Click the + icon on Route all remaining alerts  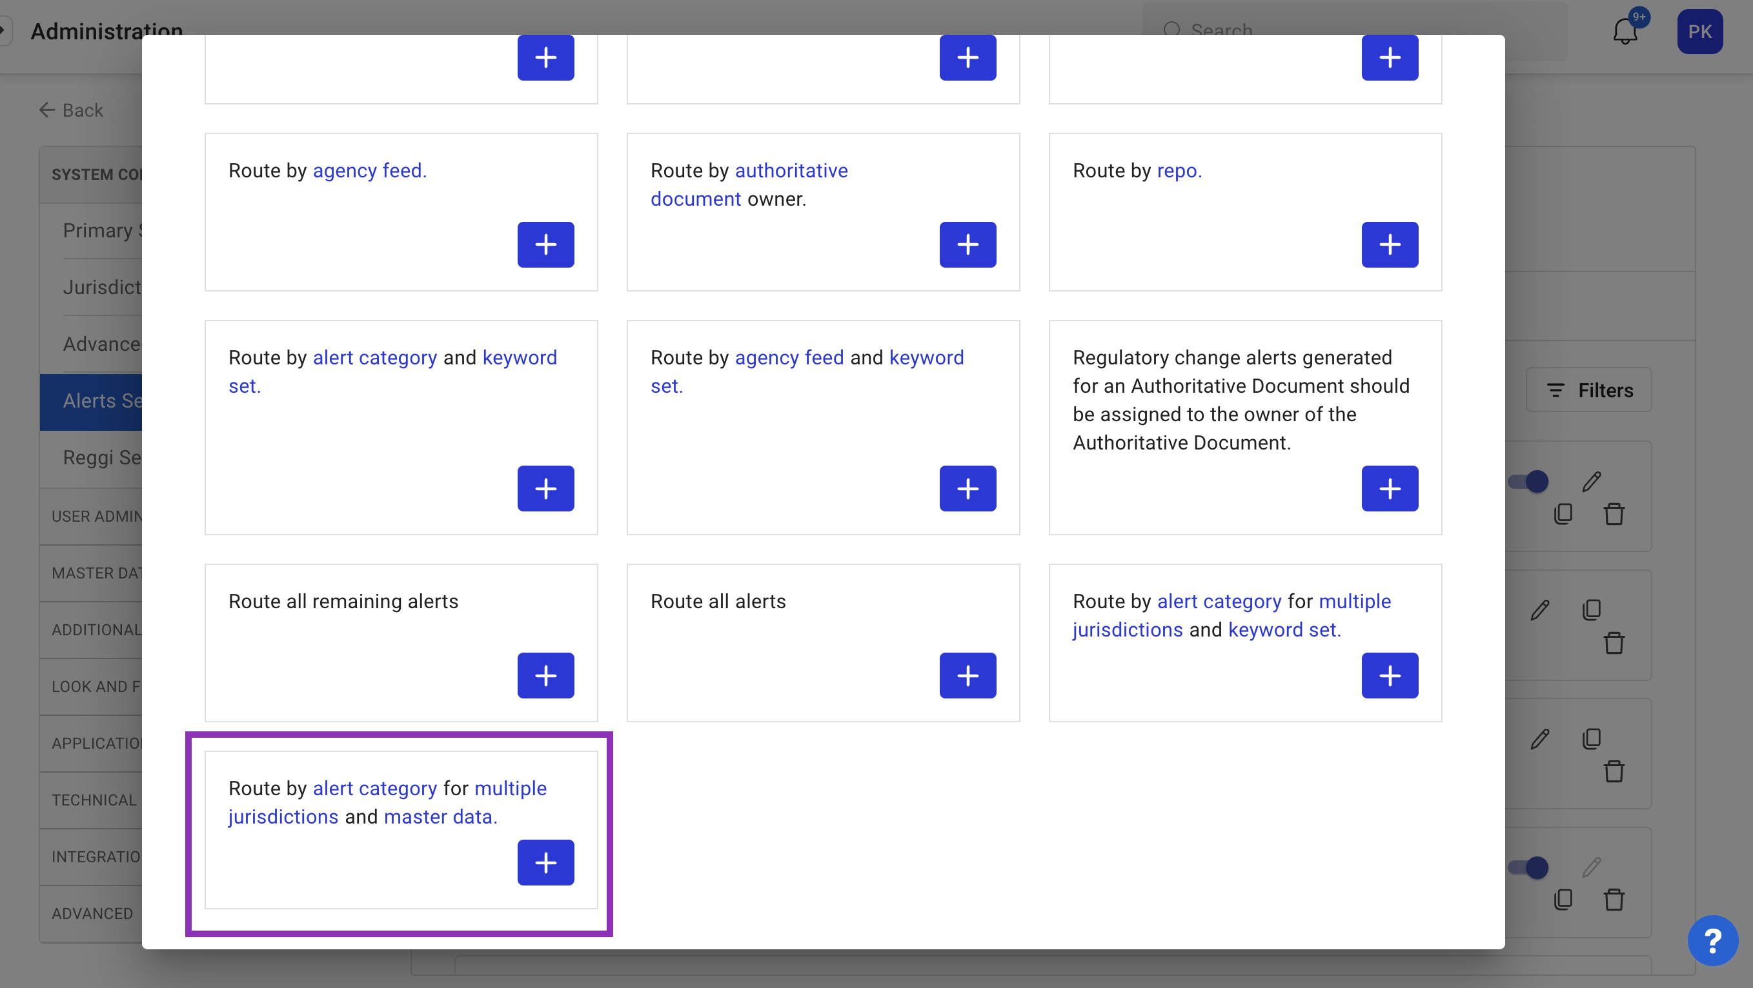[x=545, y=675]
